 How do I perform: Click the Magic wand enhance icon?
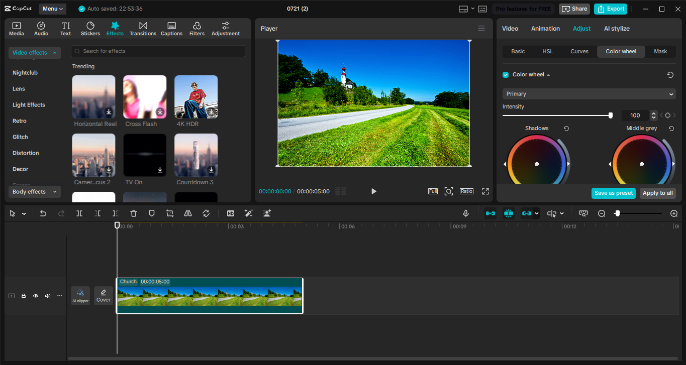248,213
